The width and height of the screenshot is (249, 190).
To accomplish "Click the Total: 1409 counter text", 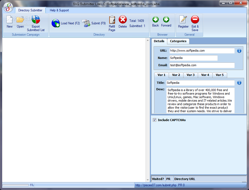I will (x=137, y=21).
